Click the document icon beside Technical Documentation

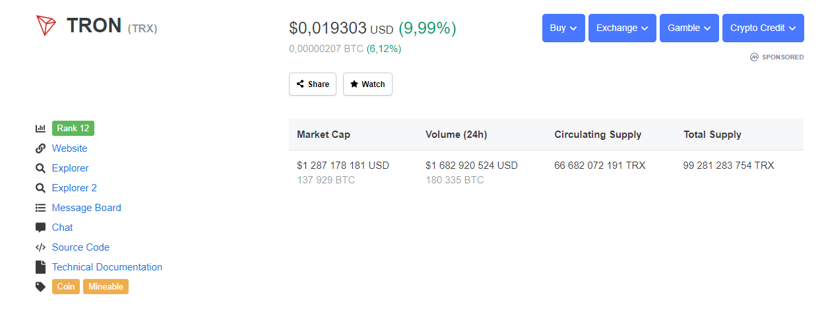coord(40,267)
